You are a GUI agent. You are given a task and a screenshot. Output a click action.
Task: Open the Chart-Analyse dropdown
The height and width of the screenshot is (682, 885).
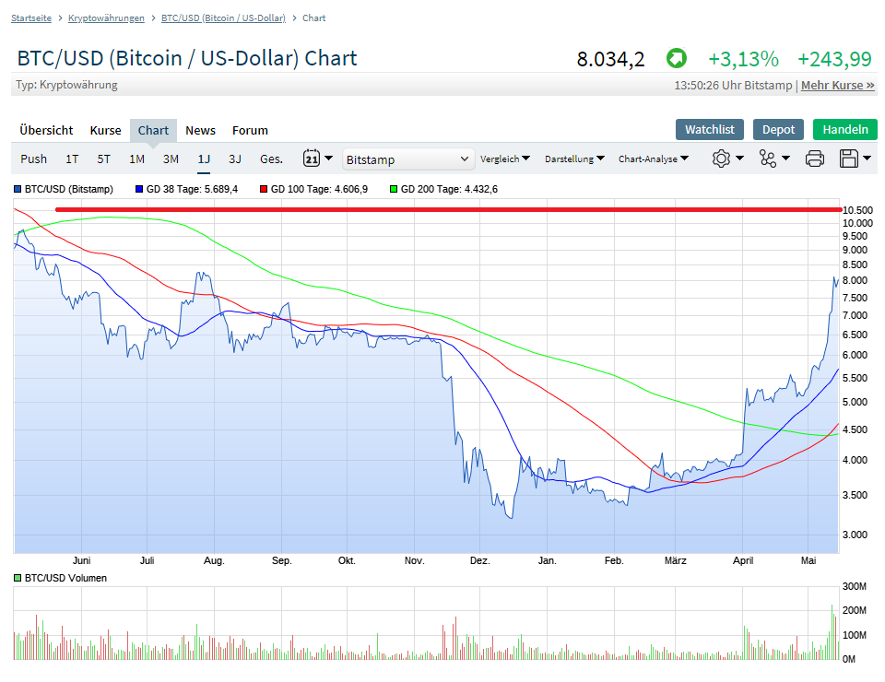click(654, 159)
